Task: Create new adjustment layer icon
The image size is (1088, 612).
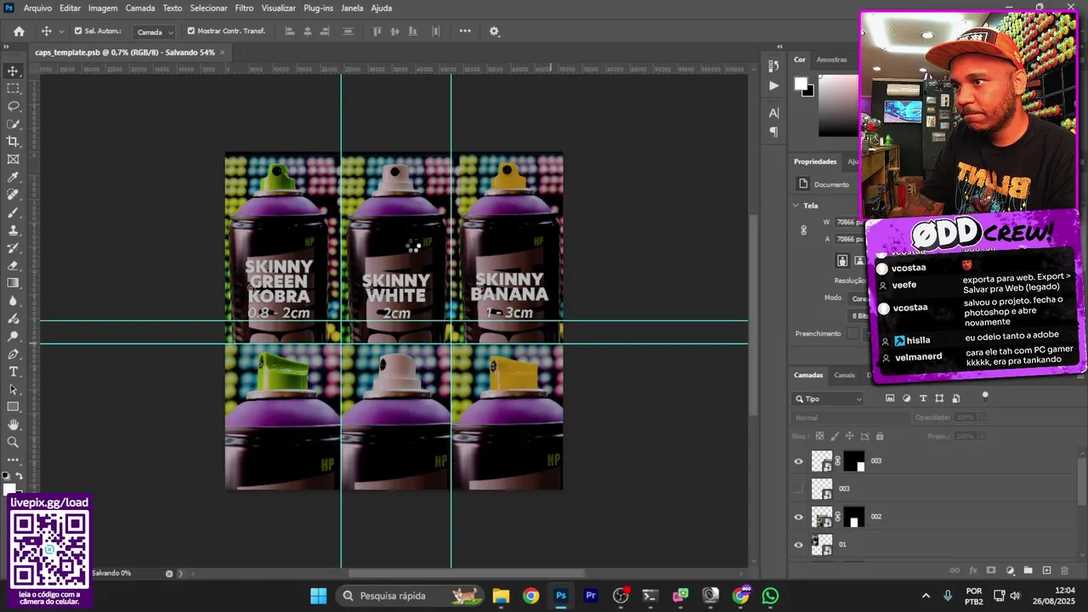Action: tap(1010, 570)
